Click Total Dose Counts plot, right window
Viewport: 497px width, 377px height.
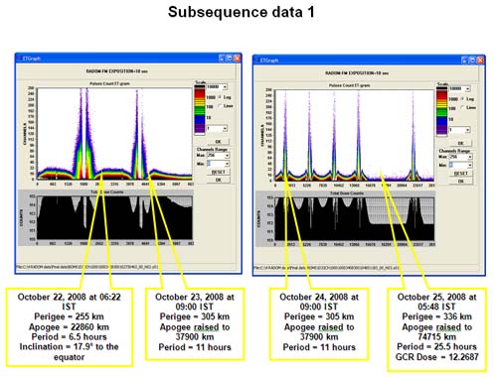click(x=354, y=218)
